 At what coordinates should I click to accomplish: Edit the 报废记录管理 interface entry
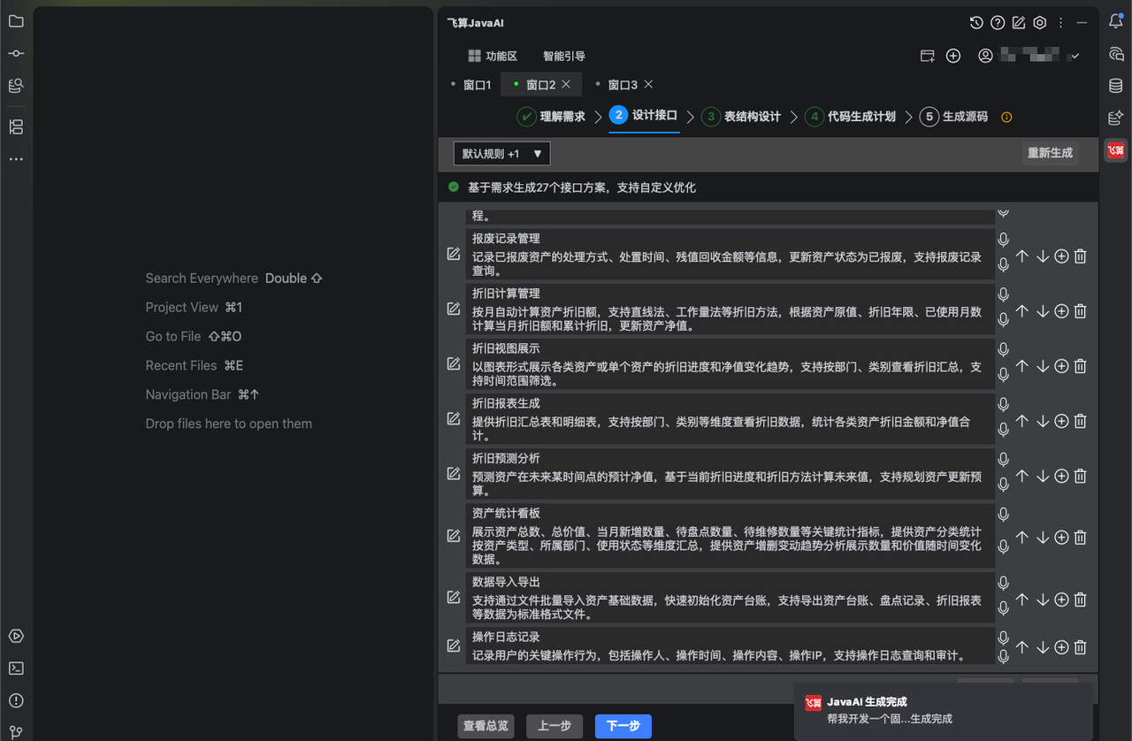[x=454, y=254]
